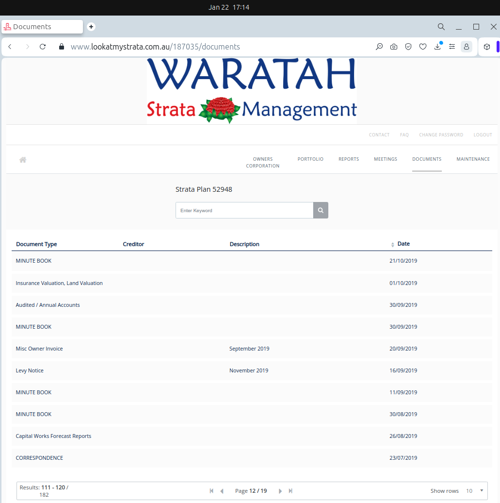Jump to last page of results

pos(290,491)
